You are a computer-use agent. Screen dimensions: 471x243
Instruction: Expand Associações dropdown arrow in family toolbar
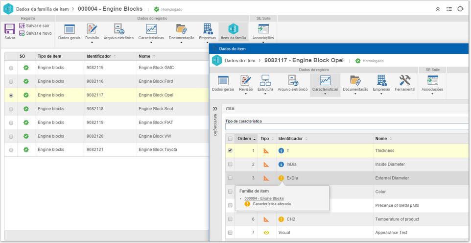tap(263, 43)
